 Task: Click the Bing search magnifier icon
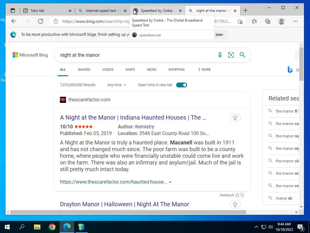(x=242, y=55)
